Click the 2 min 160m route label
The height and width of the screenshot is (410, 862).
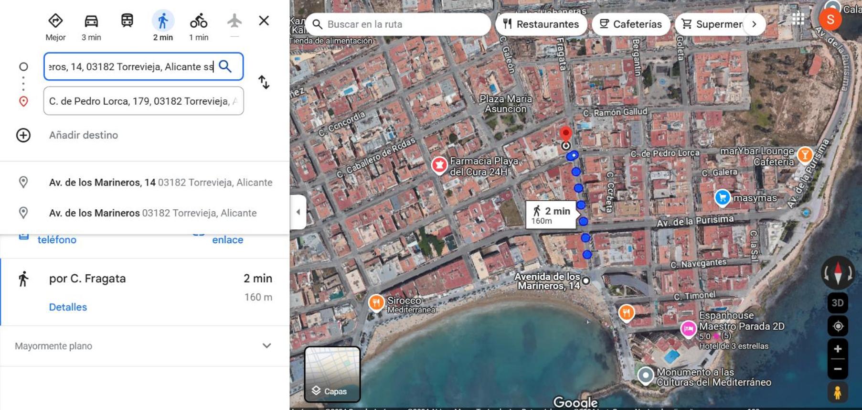[x=551, y=215]
